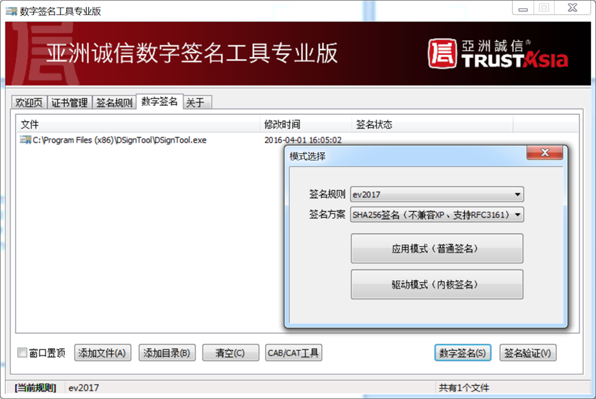Screen dimensions: 596x399
Task: Click the 签名验证(V) button
Action: tap(528, 353)
